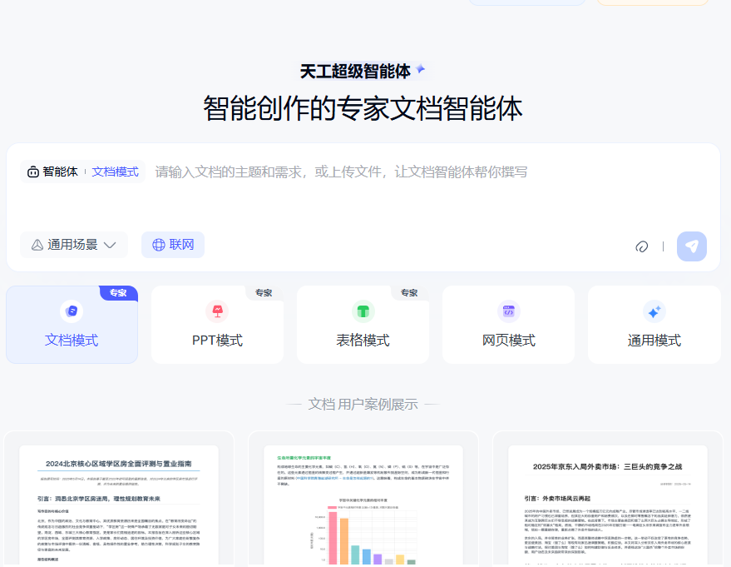Click the 智能体 label in input box

(x=60, y=172)
